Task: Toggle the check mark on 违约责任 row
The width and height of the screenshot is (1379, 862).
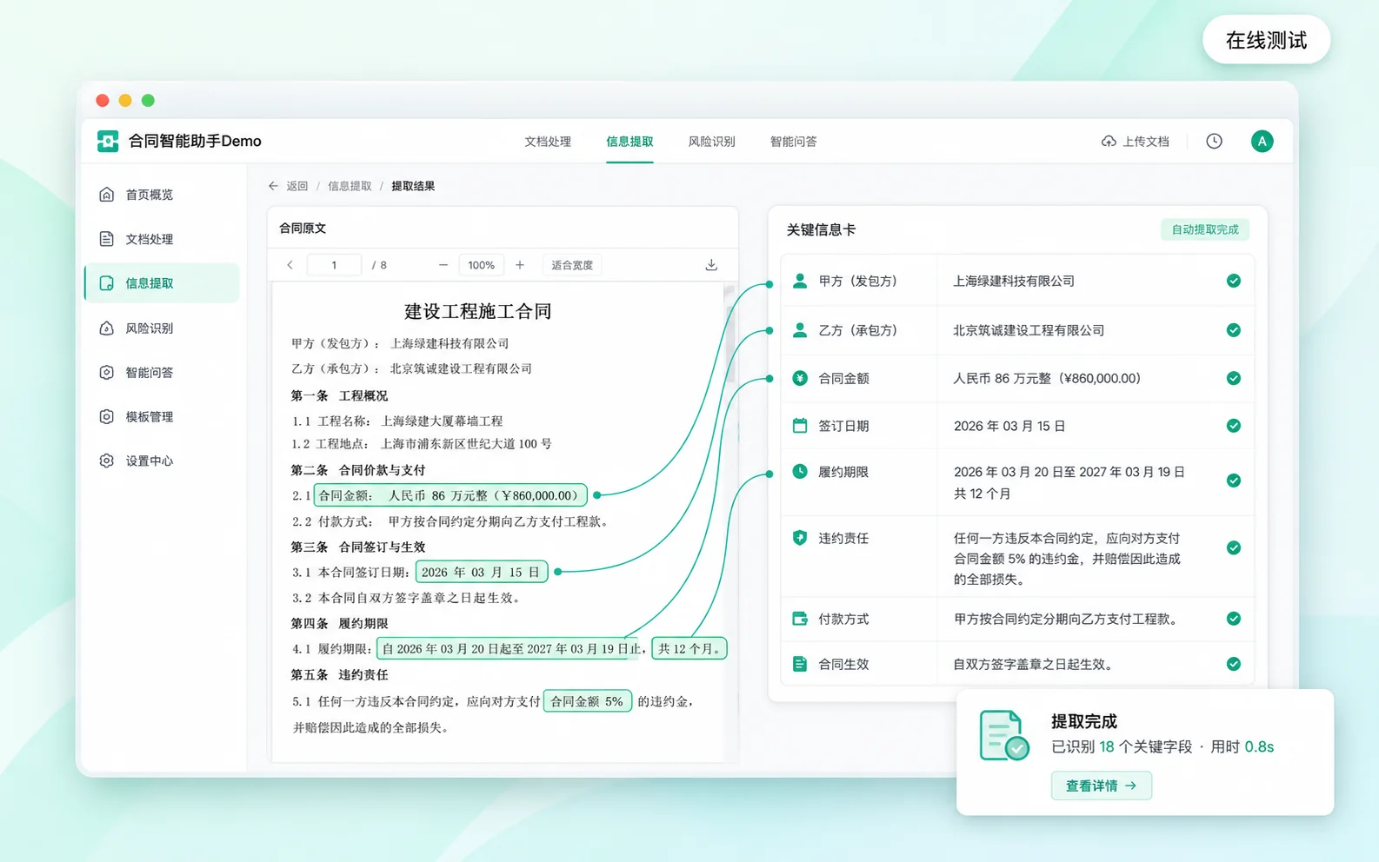Action: (x=1233, y=547)
